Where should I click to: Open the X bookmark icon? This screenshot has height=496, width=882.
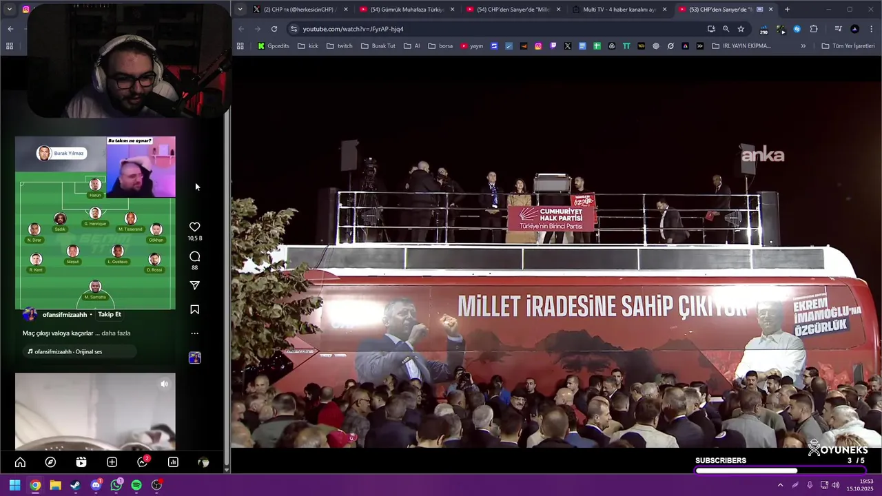(567, 46)
